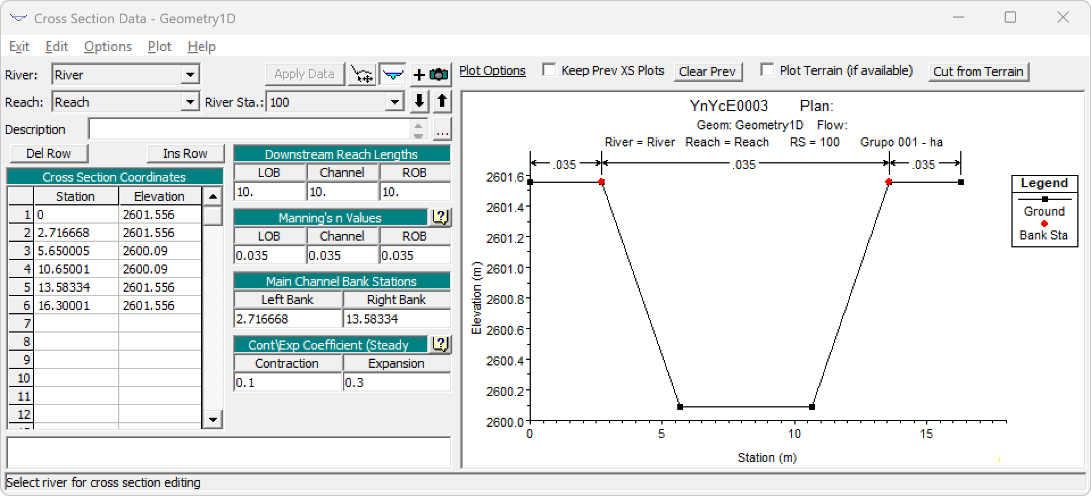Maximize the Cross Section Data window
Viewport: 1091px width, 496px height.
[x=1010, y=18]
